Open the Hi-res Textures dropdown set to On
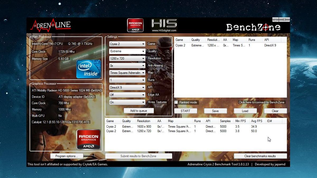 127,102
